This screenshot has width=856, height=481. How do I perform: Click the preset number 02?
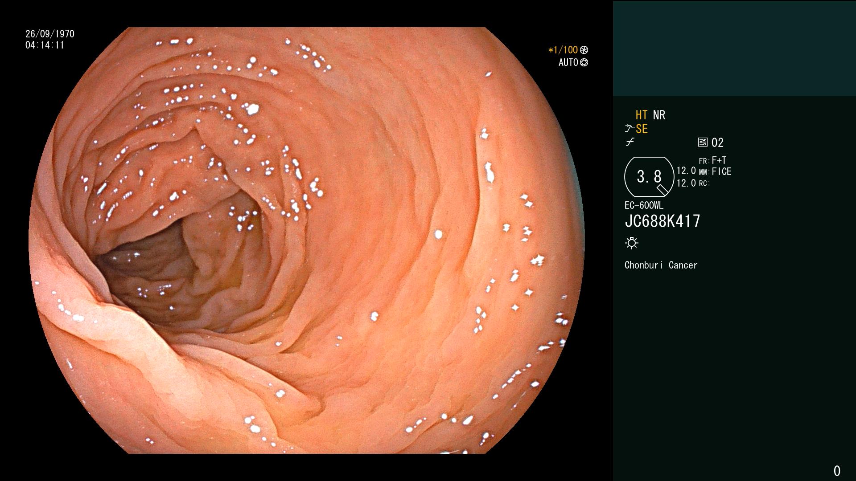tap(717, 143)
